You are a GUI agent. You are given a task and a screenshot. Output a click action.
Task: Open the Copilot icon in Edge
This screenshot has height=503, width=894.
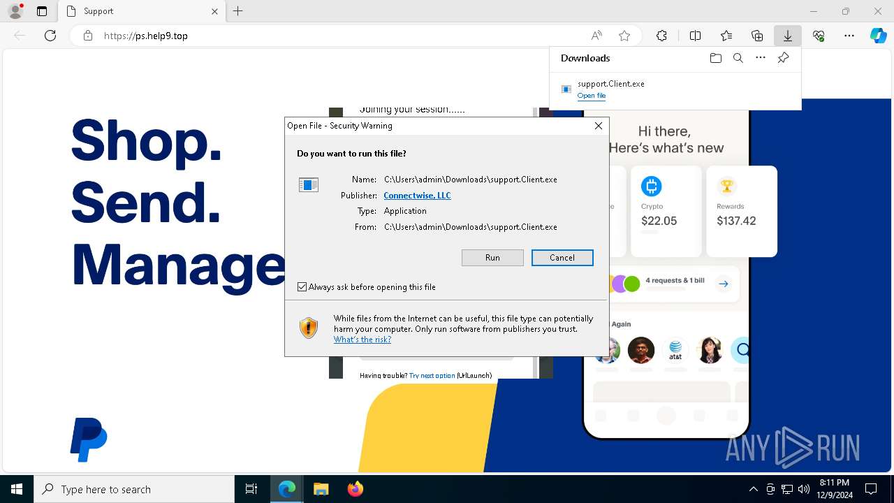(878, 36)
